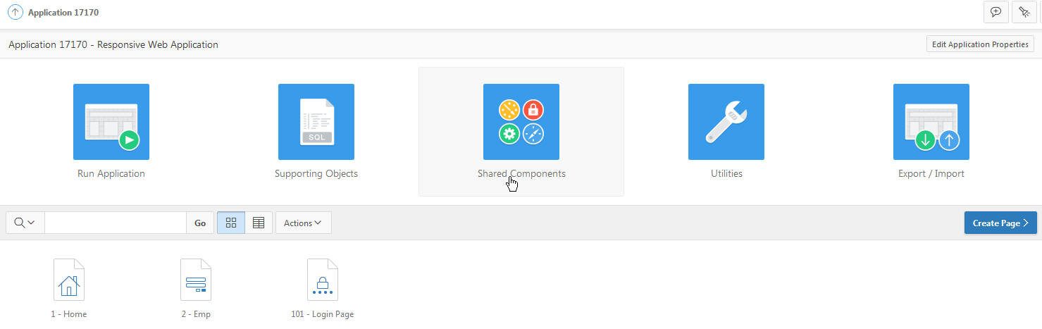The image size is (1042, 329).
Task: Focus the page search text field
Action: coord(116,223)
